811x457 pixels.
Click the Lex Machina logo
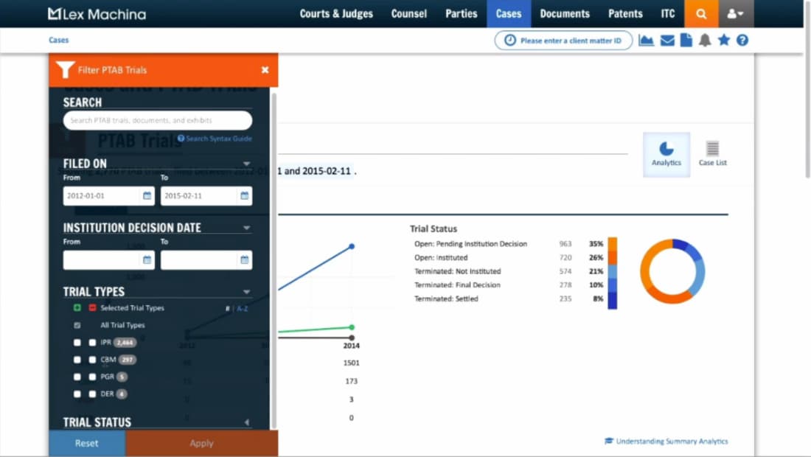(97, 14)
